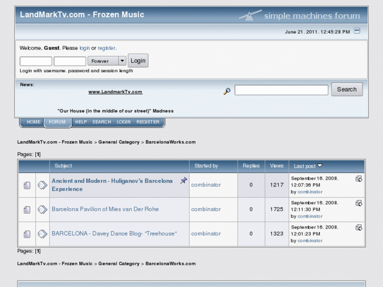The image size is (383, 287).
Task: Sort topics by Last post column header
Action: coord(305,166)
